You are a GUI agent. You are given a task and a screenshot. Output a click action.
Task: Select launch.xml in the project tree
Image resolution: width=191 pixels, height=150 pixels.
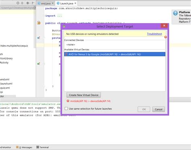click(6, 84)
